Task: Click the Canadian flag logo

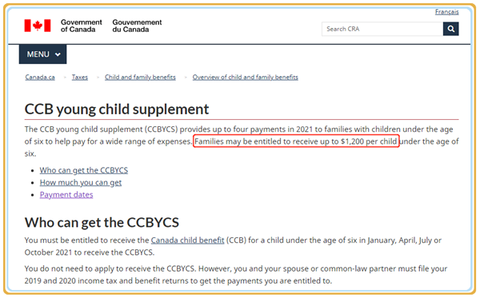Action: click(38, 26)
